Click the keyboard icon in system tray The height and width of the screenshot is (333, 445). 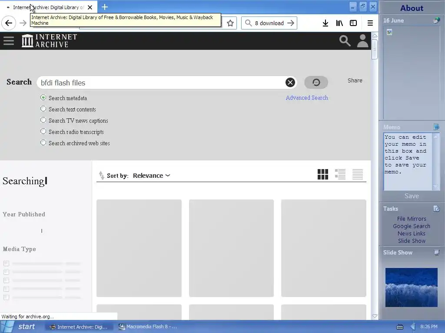pyautogui.click(x=400, y=327)
